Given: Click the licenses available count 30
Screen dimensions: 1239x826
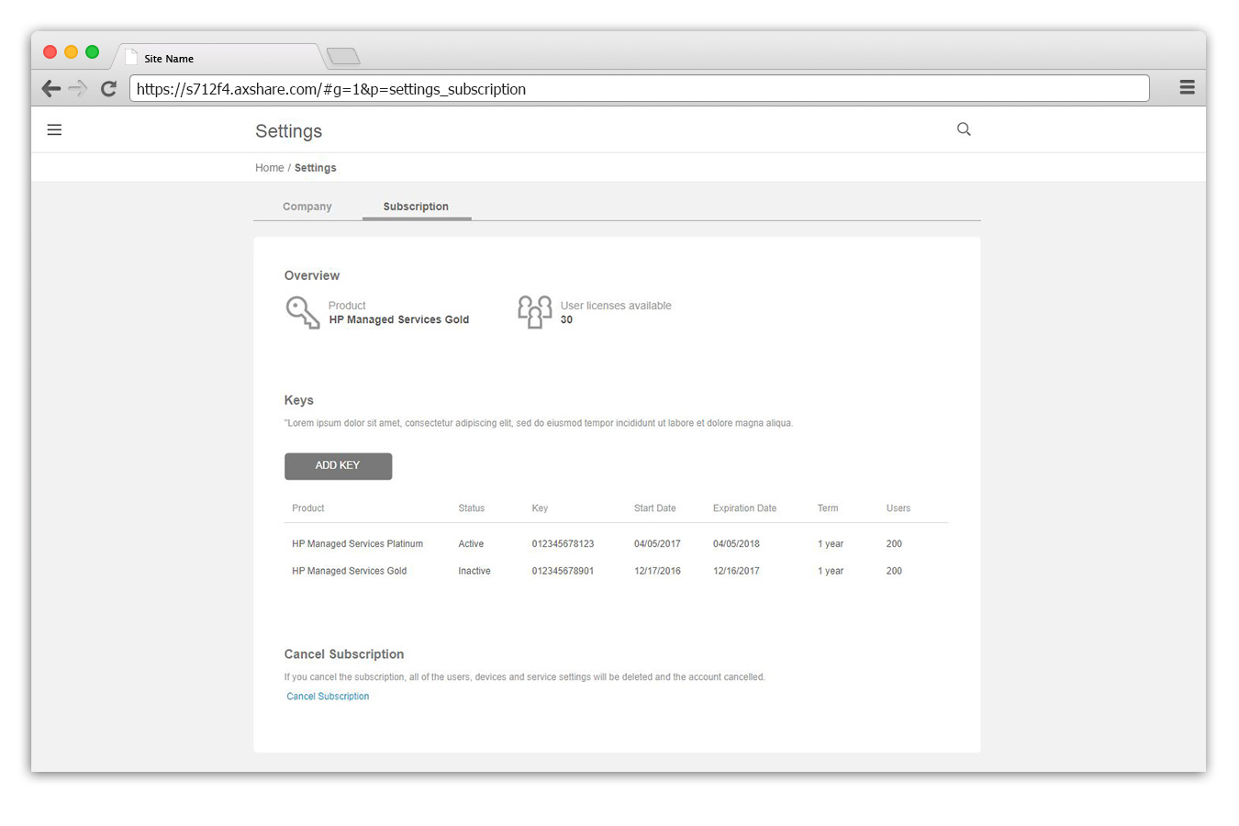Looking at the screenshot, I should (566, 319).
